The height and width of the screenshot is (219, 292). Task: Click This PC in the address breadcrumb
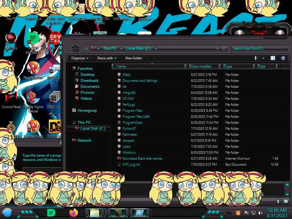(x=110, y=48)
